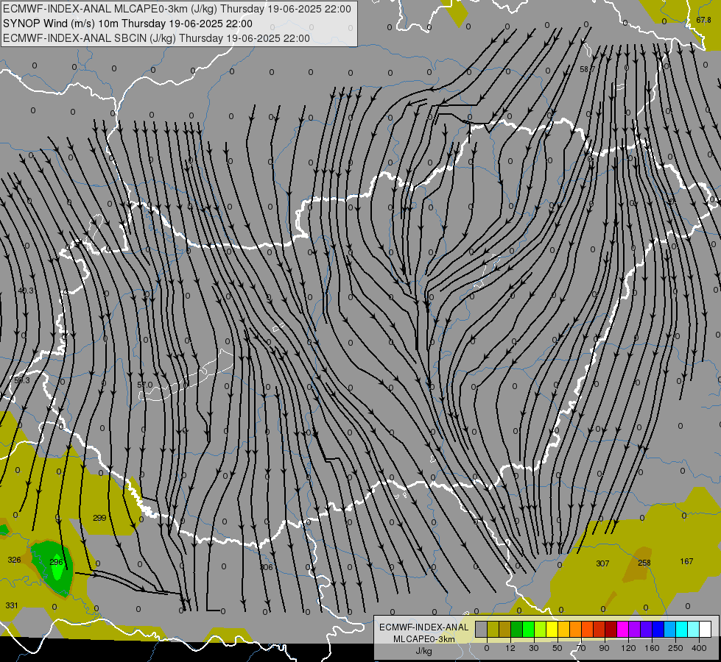Select the red legend swatch left of 90
This screenshot has width=721, height=662.
(x=599, y=629)
